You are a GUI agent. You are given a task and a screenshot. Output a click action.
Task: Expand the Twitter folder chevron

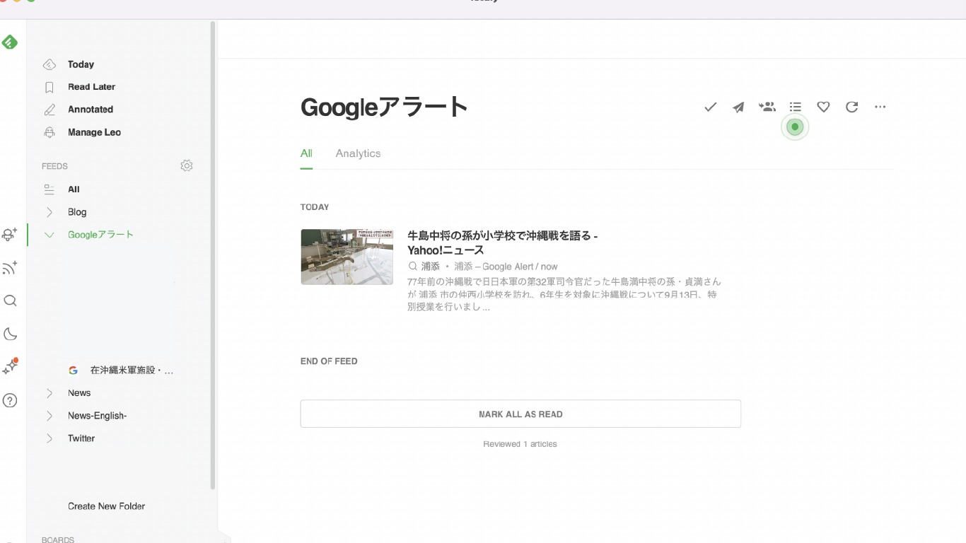50,438
